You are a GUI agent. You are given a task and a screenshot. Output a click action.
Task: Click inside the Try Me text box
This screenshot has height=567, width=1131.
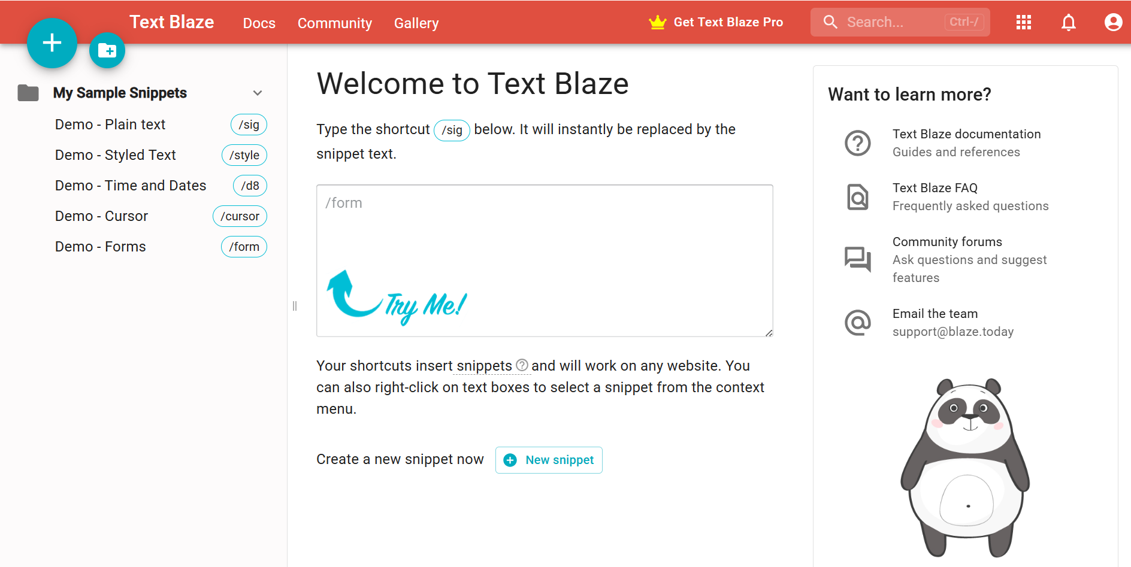pos(544,239)
